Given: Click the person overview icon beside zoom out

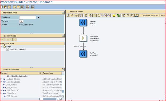Looking at the screenshot, I should (137, 15).
